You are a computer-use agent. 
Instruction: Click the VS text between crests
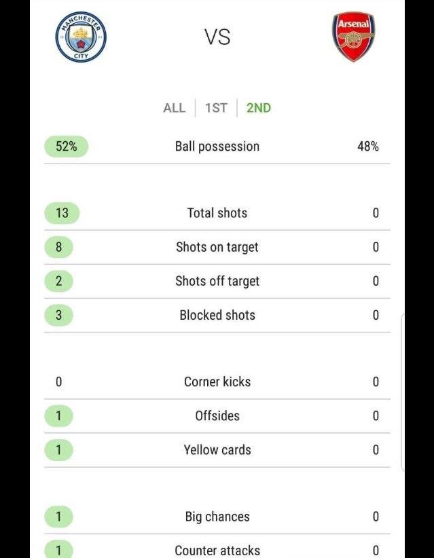[217, 37]
